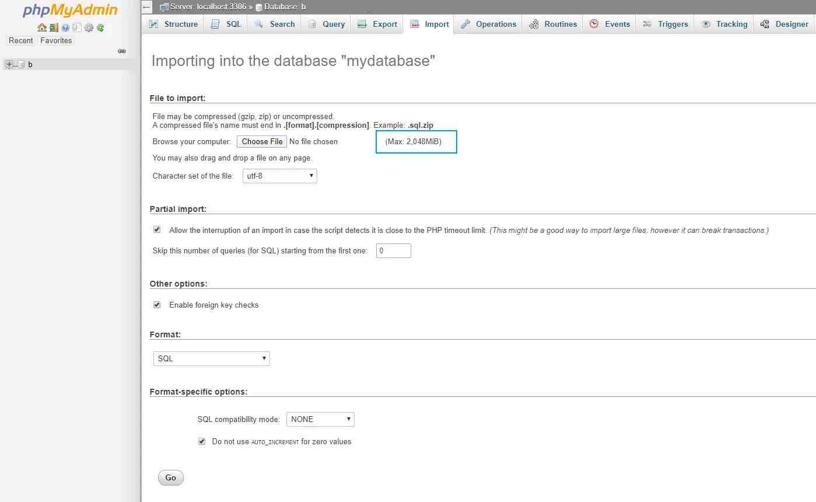Switch to the Events tab
Image resolution: width=816 pixels, height=502 pixels.
610,24
